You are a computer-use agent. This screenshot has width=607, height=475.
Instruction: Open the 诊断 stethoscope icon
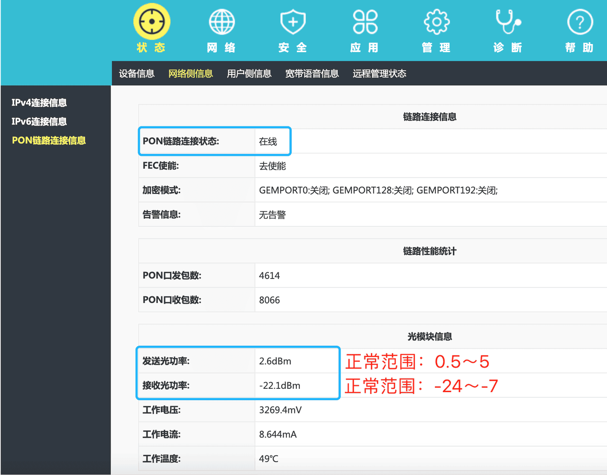pos(508,22)
